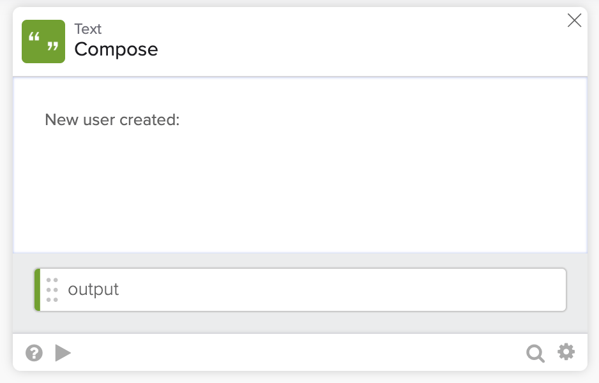Open help with the question mark icon
This screenshot has width=599, height=383.
point(34,353)
